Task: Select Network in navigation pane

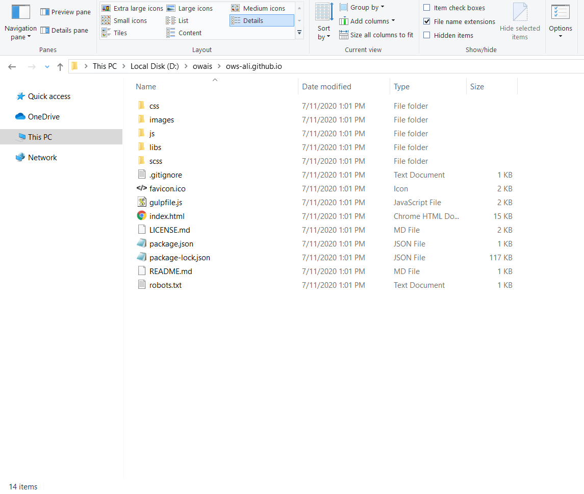Action: [42, 158]
